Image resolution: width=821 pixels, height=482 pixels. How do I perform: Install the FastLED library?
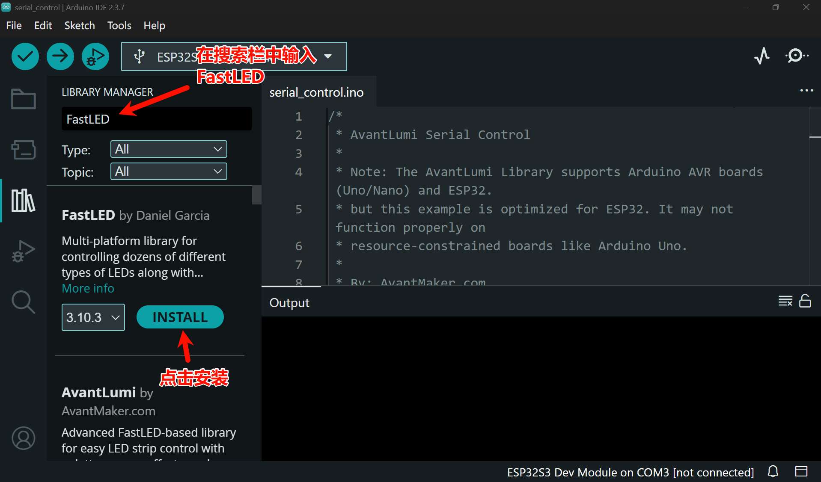click(180, 317)
